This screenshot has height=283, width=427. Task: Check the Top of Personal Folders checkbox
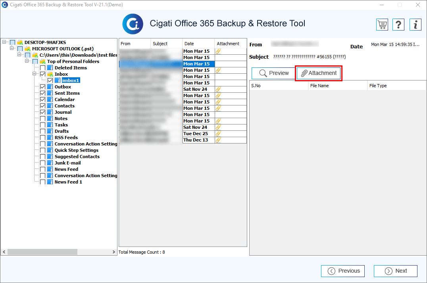(x=35, y=61)
